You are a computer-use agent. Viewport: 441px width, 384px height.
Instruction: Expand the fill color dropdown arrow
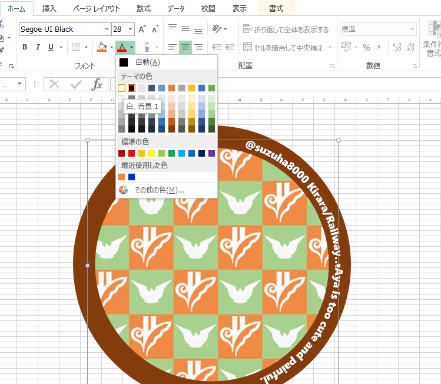(x=112, y=47)
